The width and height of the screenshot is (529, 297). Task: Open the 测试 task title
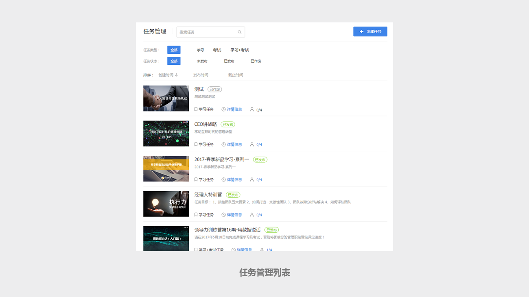[199, 89]
